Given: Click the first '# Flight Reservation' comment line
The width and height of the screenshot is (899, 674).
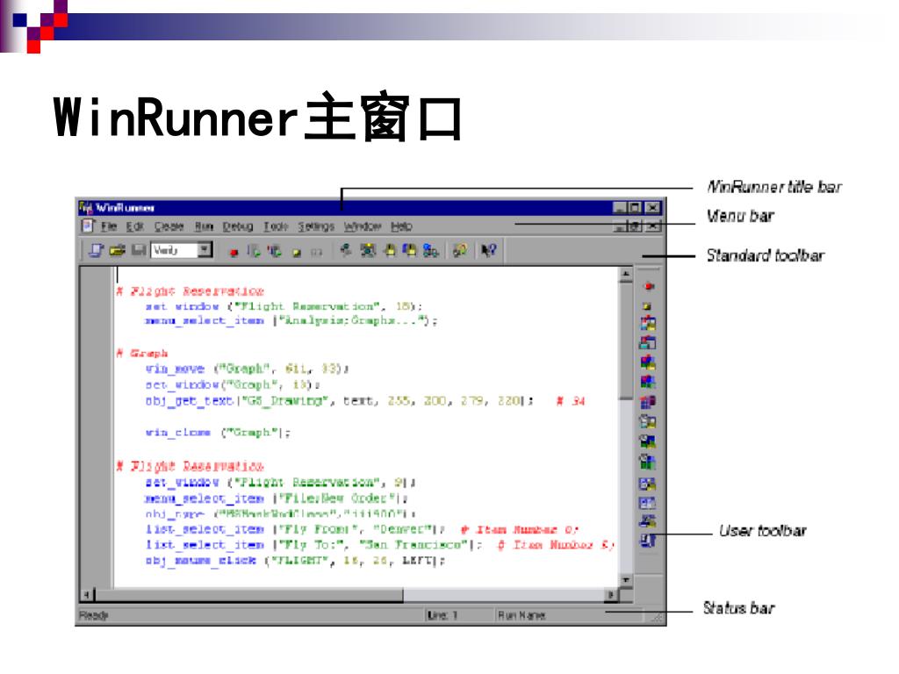Looking at the screenshot, I should 190,291.
